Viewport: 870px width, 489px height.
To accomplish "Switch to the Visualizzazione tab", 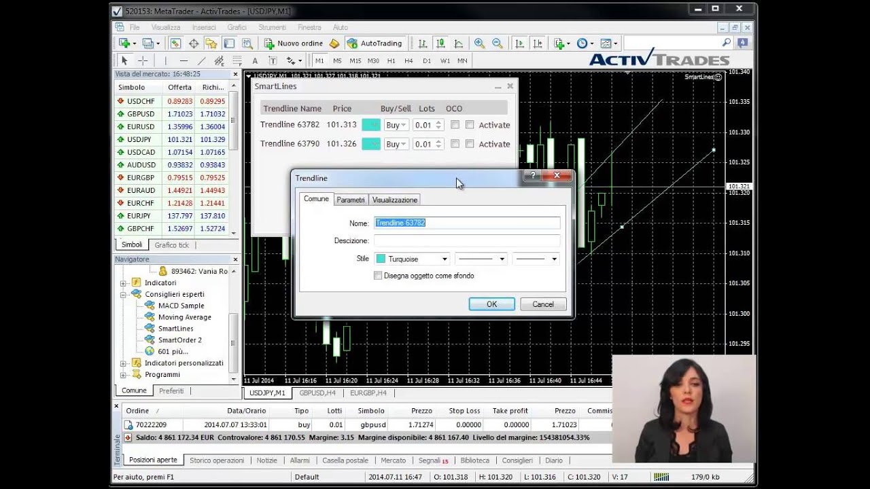I will [395, 200].
